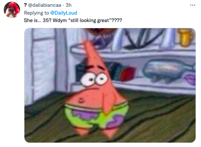Open the three-dot more options menu
The width and height of the screenshot is (201, 147).
pos(193,5)
